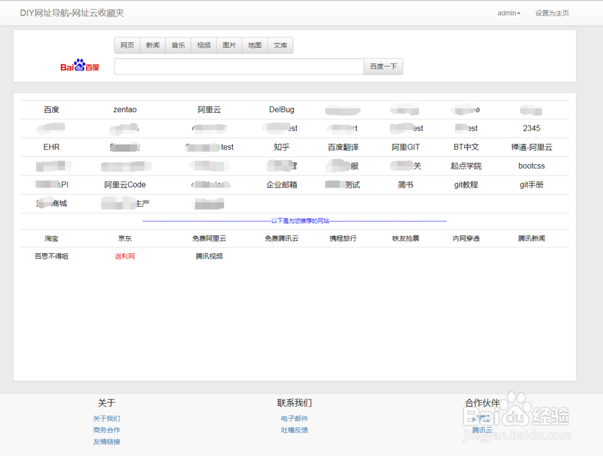The width and height of the screenshot is (603, 456).
Task: Click 设置为主页 link
Action: point(552,13)
